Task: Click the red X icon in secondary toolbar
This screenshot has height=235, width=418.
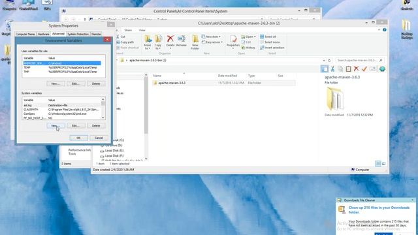Action: (x=356, y=69)
